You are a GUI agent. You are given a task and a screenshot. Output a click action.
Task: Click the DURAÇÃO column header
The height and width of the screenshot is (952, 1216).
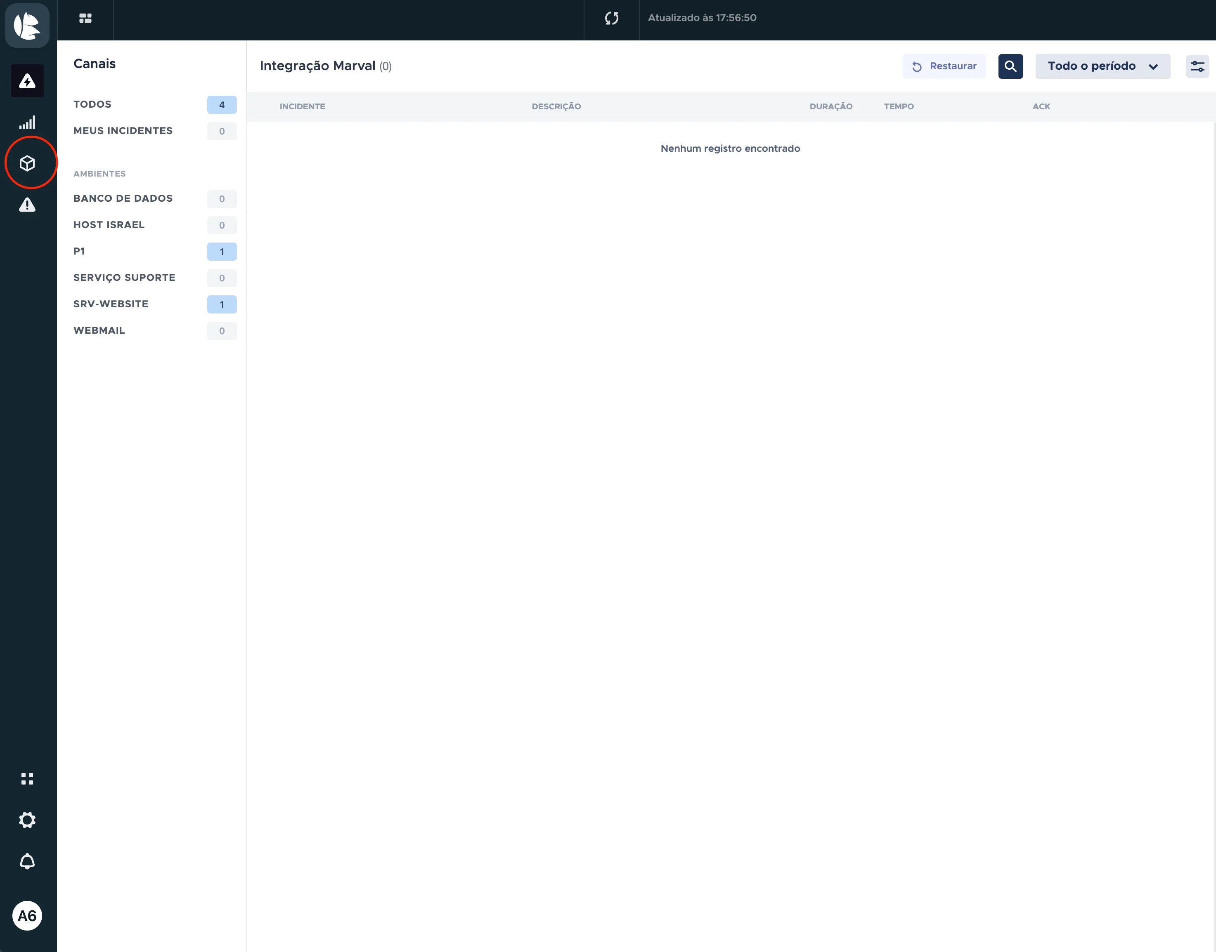click(x=830, y=106)
